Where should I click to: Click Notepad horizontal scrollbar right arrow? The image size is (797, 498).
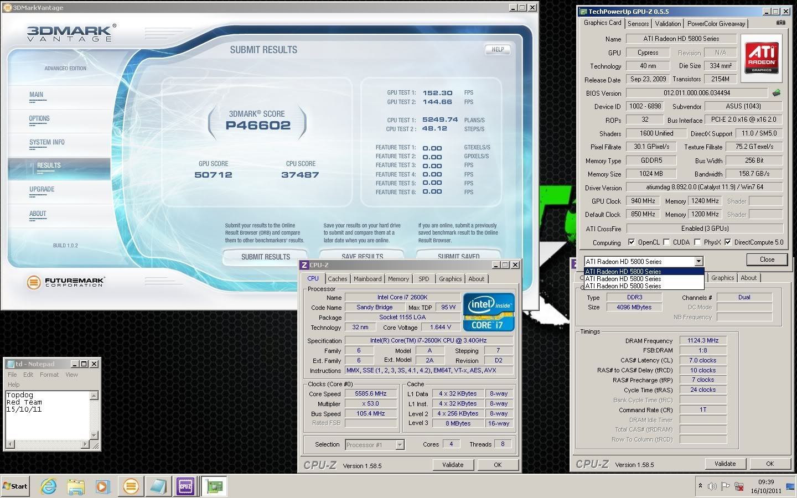[85, 444]
